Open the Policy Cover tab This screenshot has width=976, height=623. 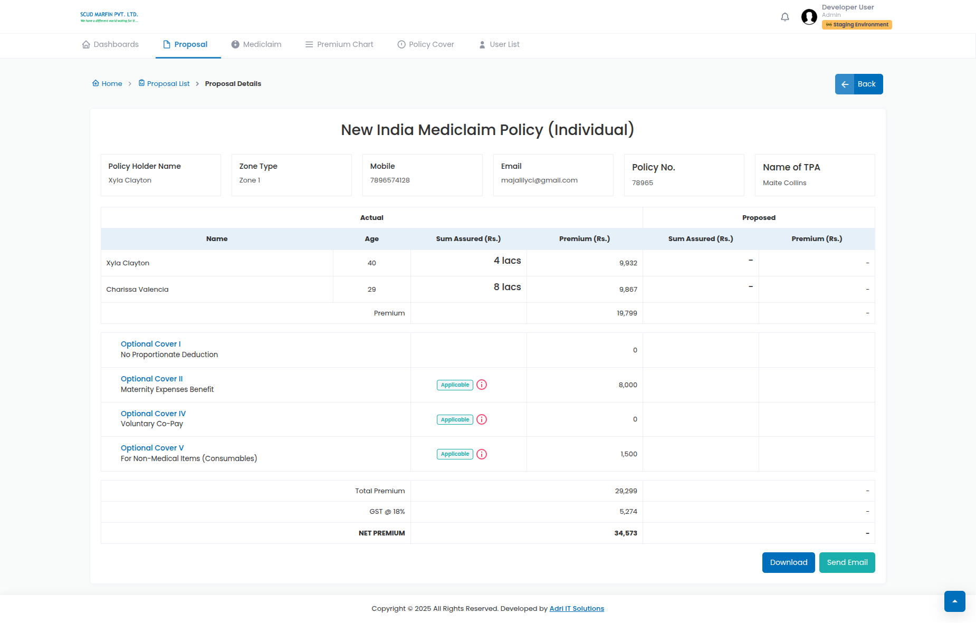tap(426, 44)
